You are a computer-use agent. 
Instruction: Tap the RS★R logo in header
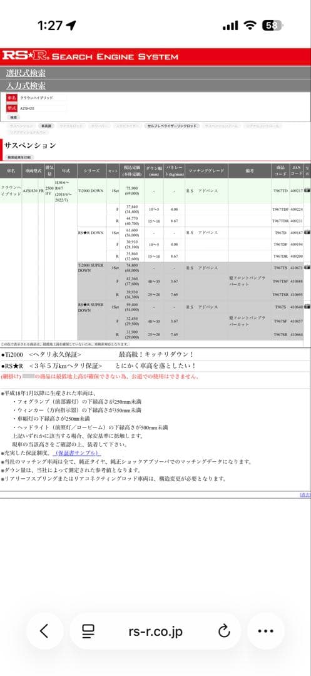(x=26, y=56)
